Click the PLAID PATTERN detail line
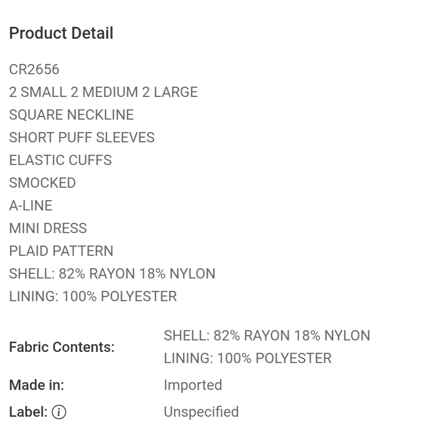 coord(61,251)
